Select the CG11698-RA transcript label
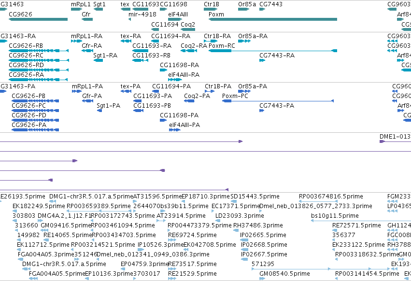 click(179, 65)
